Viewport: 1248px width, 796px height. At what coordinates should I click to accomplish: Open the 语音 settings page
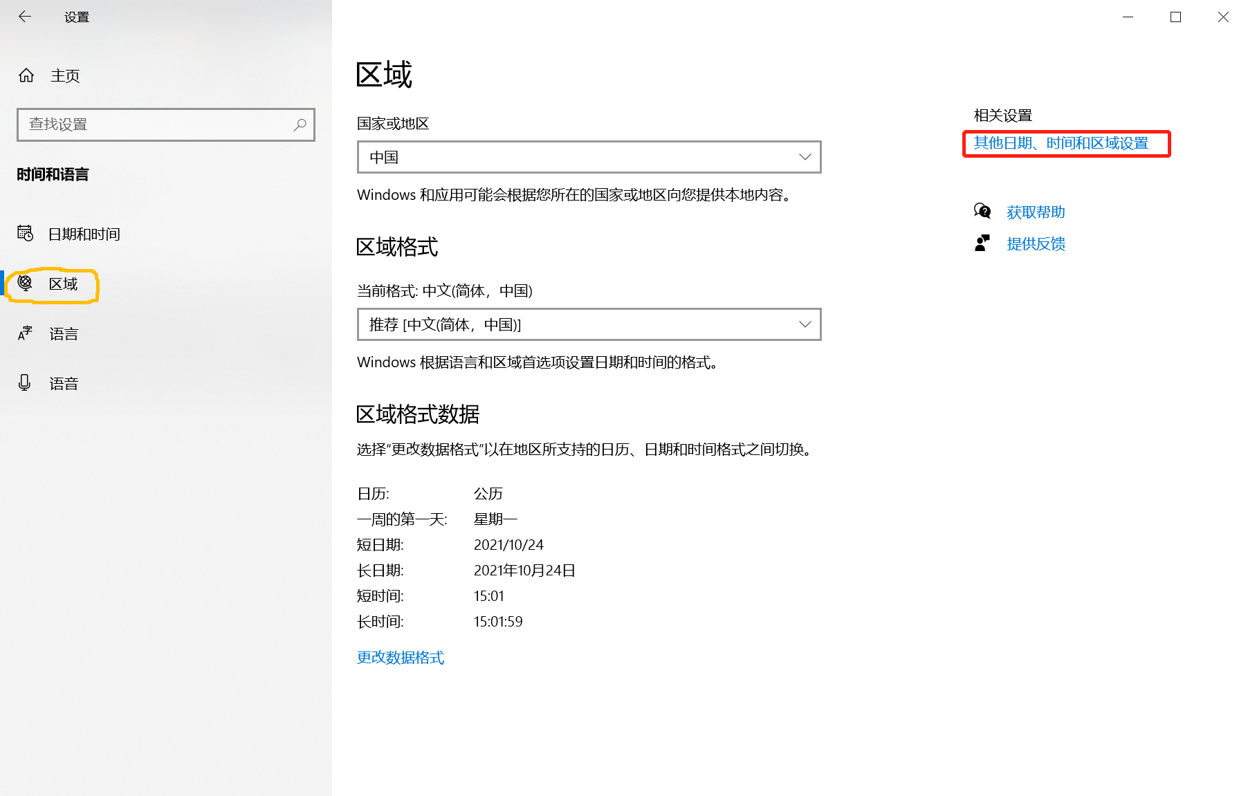(x=64, y=384)
